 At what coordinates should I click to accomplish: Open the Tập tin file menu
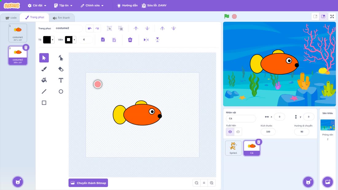[63, 6]
